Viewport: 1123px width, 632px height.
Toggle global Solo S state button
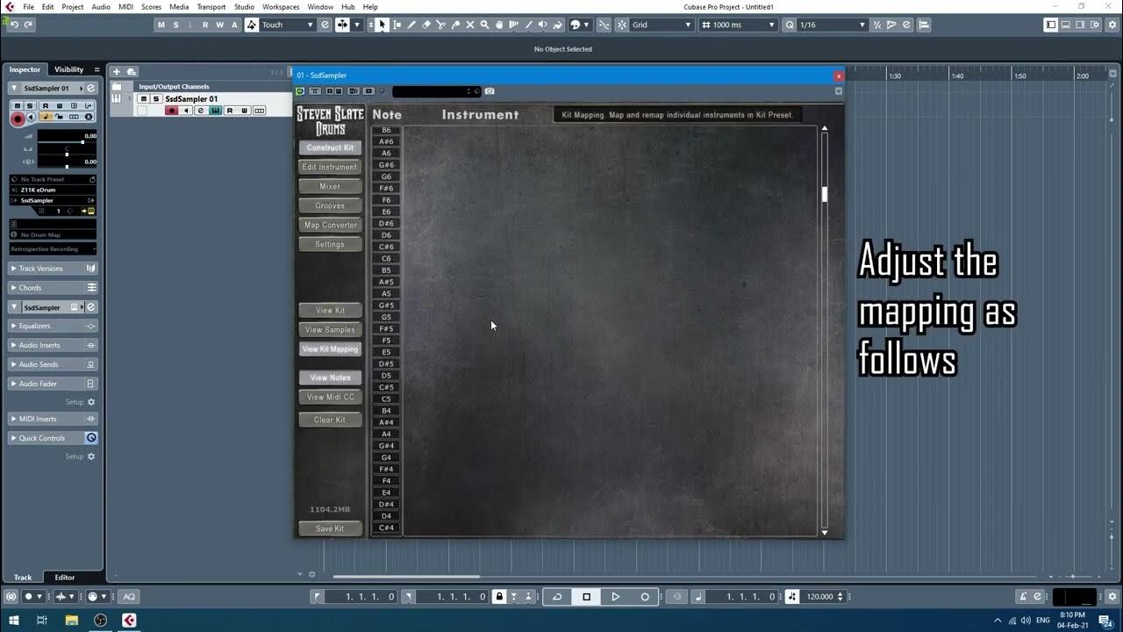[175, 25]
